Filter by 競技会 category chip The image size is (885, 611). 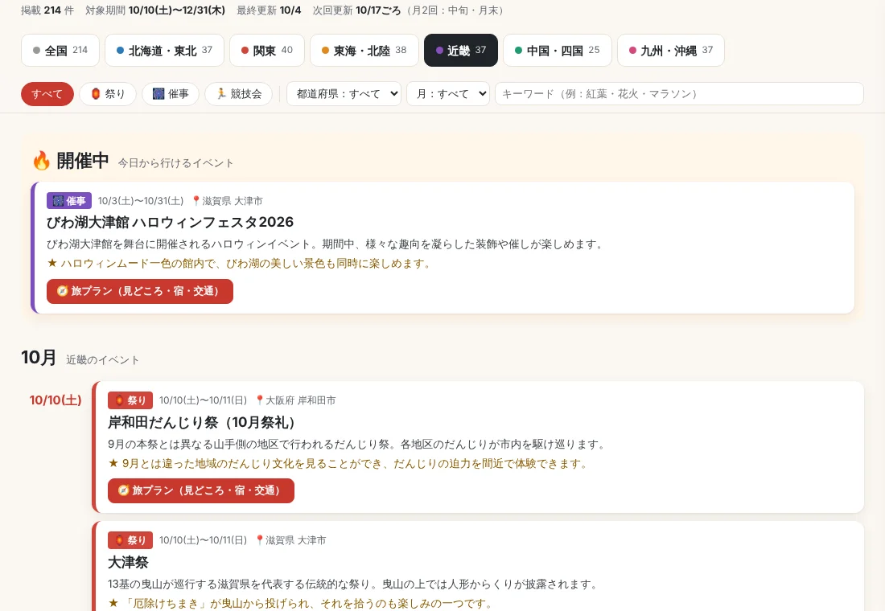[239, 93]
